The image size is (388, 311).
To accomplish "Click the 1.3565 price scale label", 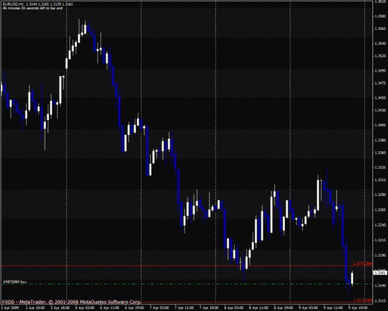I will click(380, 29).
